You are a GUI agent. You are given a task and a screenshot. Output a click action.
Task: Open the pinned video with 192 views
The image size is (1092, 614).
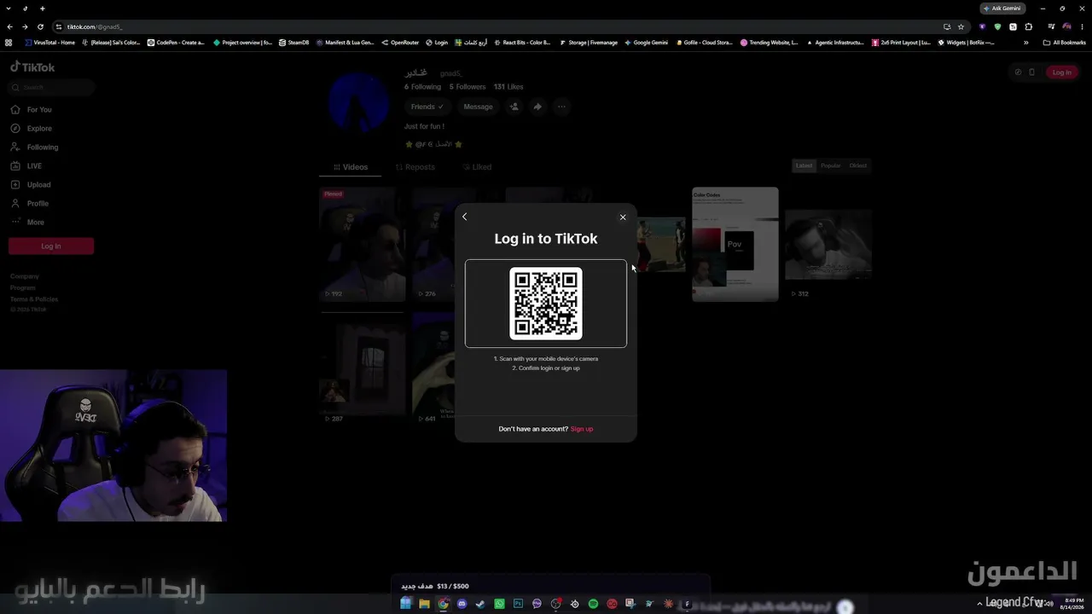(x=363, y=245)
